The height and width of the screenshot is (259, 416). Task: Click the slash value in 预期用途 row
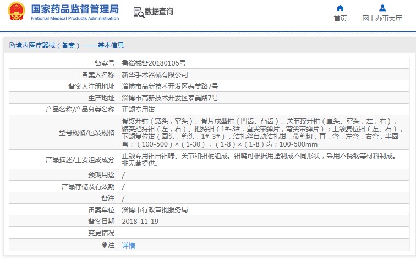pos(123,175)
